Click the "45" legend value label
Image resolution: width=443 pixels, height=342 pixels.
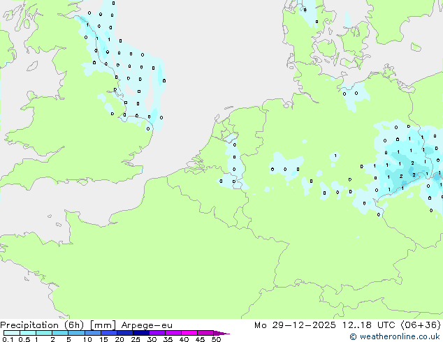[x=200, y=339]
